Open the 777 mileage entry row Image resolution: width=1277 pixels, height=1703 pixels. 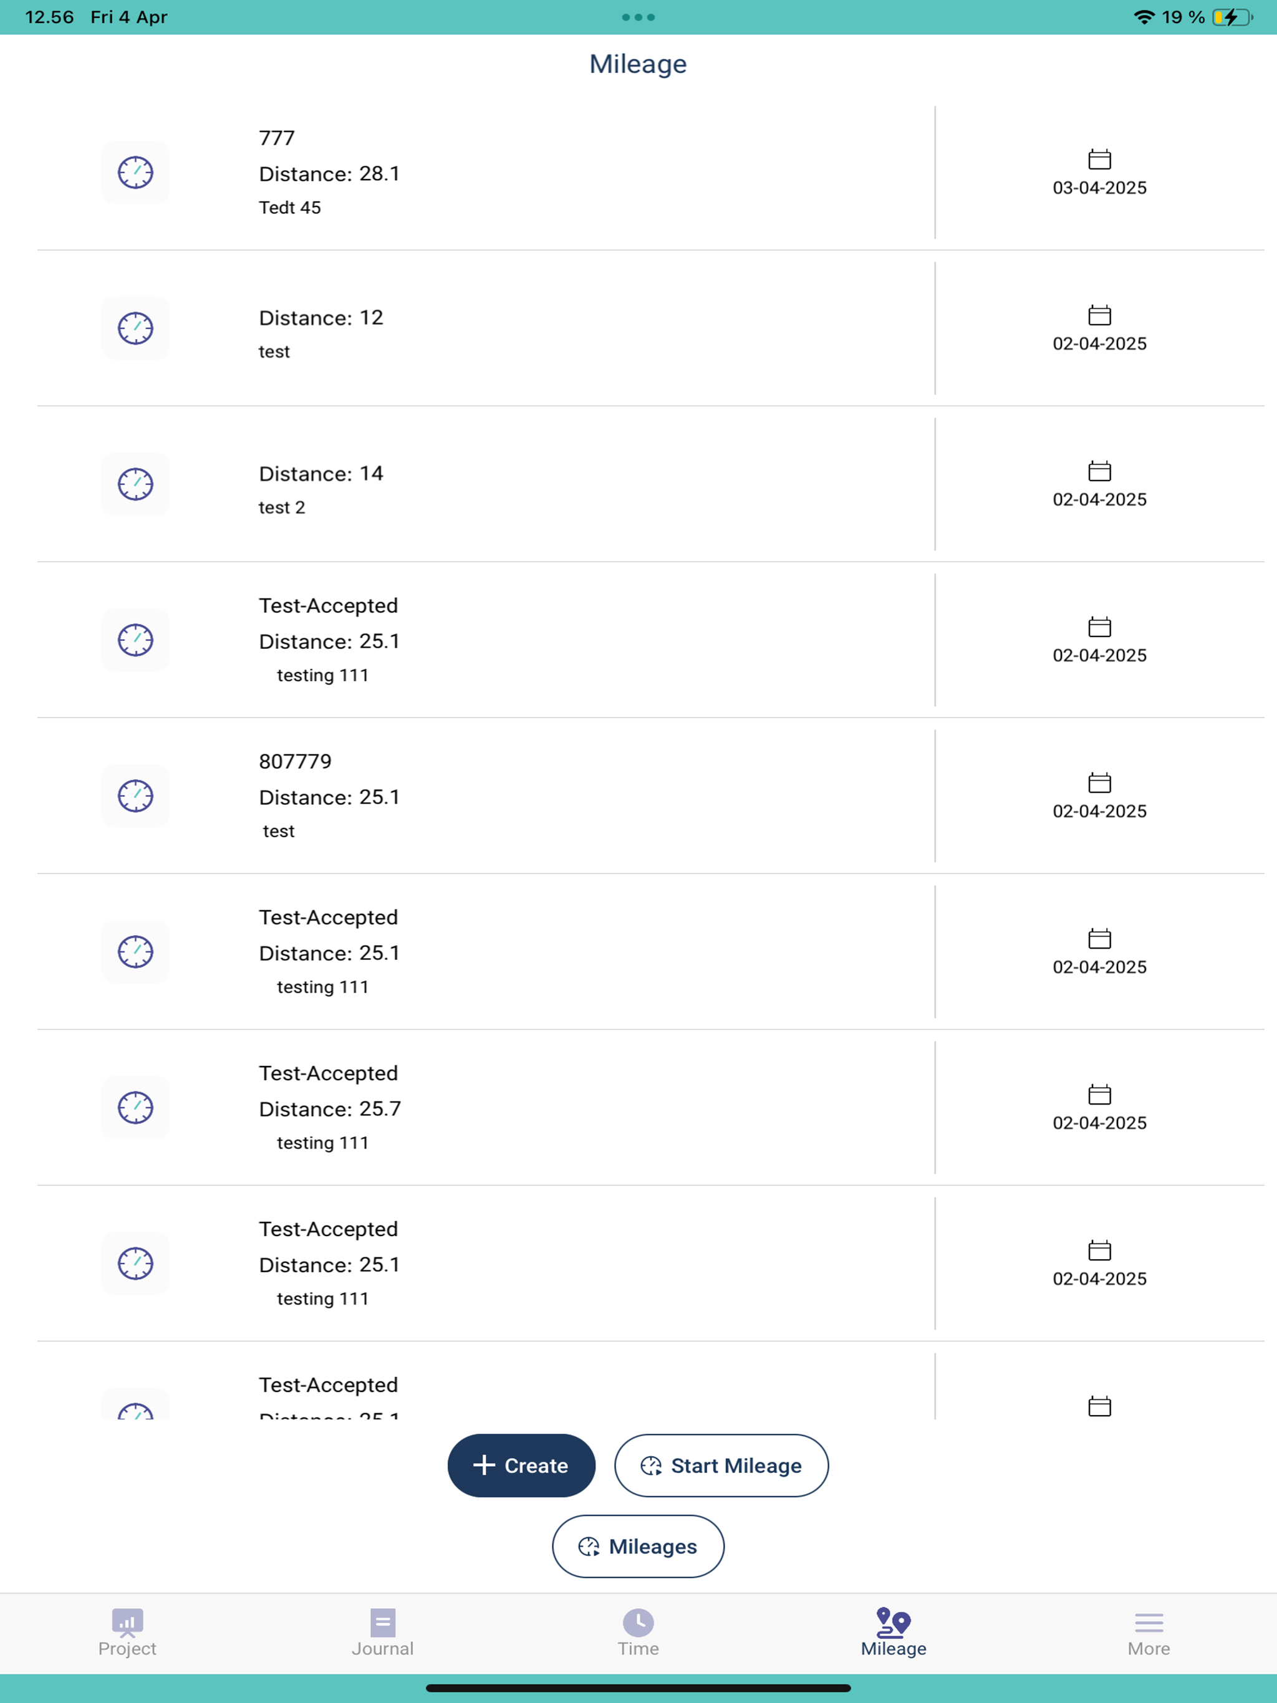539,173
